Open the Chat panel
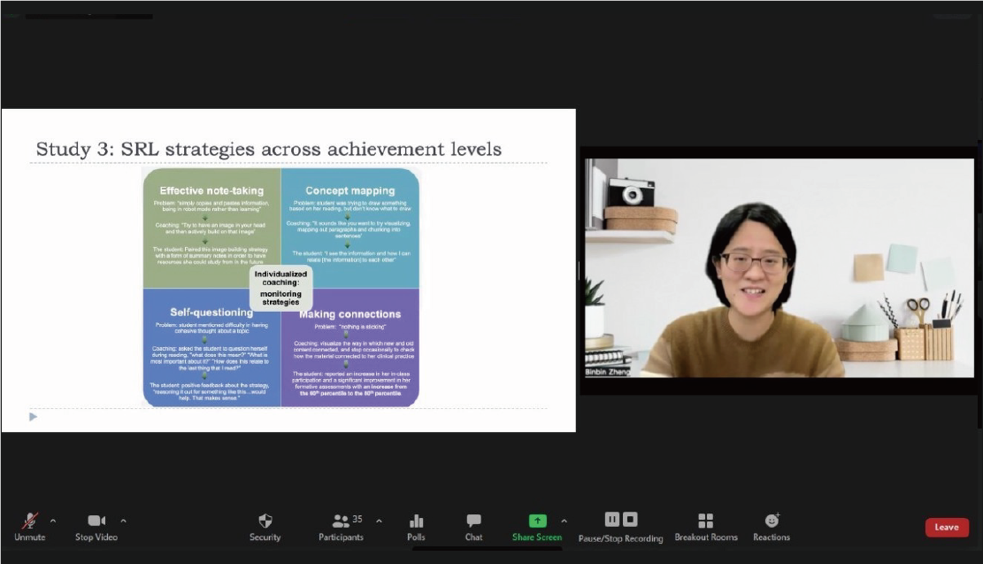The image size is (983, 564). 473,522
